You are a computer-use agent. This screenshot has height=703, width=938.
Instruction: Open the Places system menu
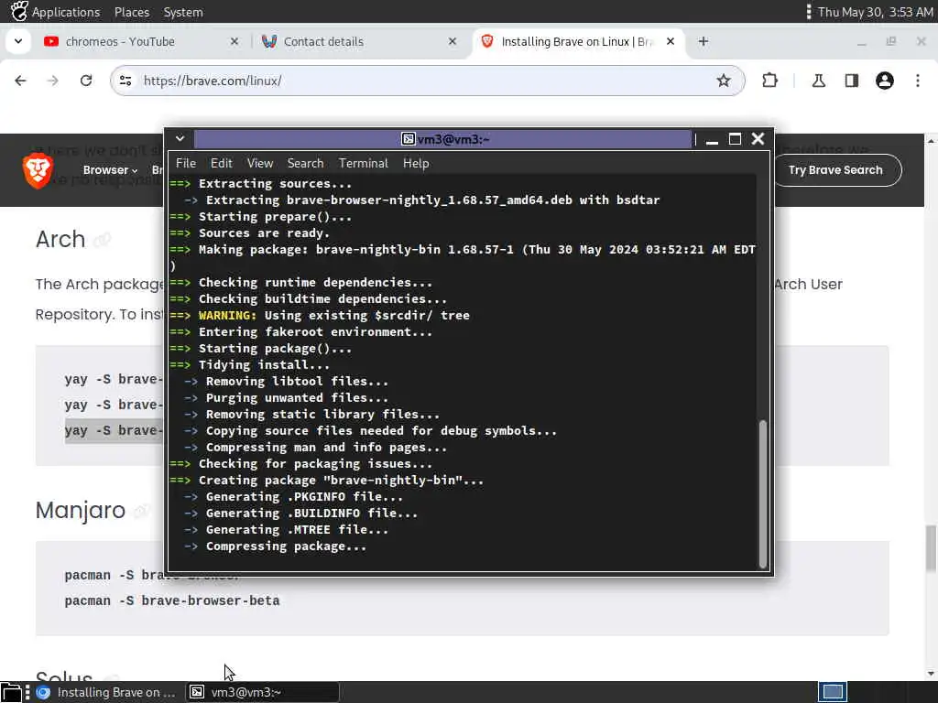click(x=132, y=12)
